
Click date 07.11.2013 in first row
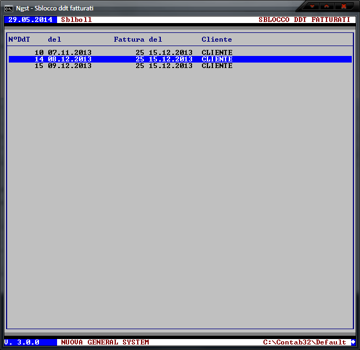[70, 53]
